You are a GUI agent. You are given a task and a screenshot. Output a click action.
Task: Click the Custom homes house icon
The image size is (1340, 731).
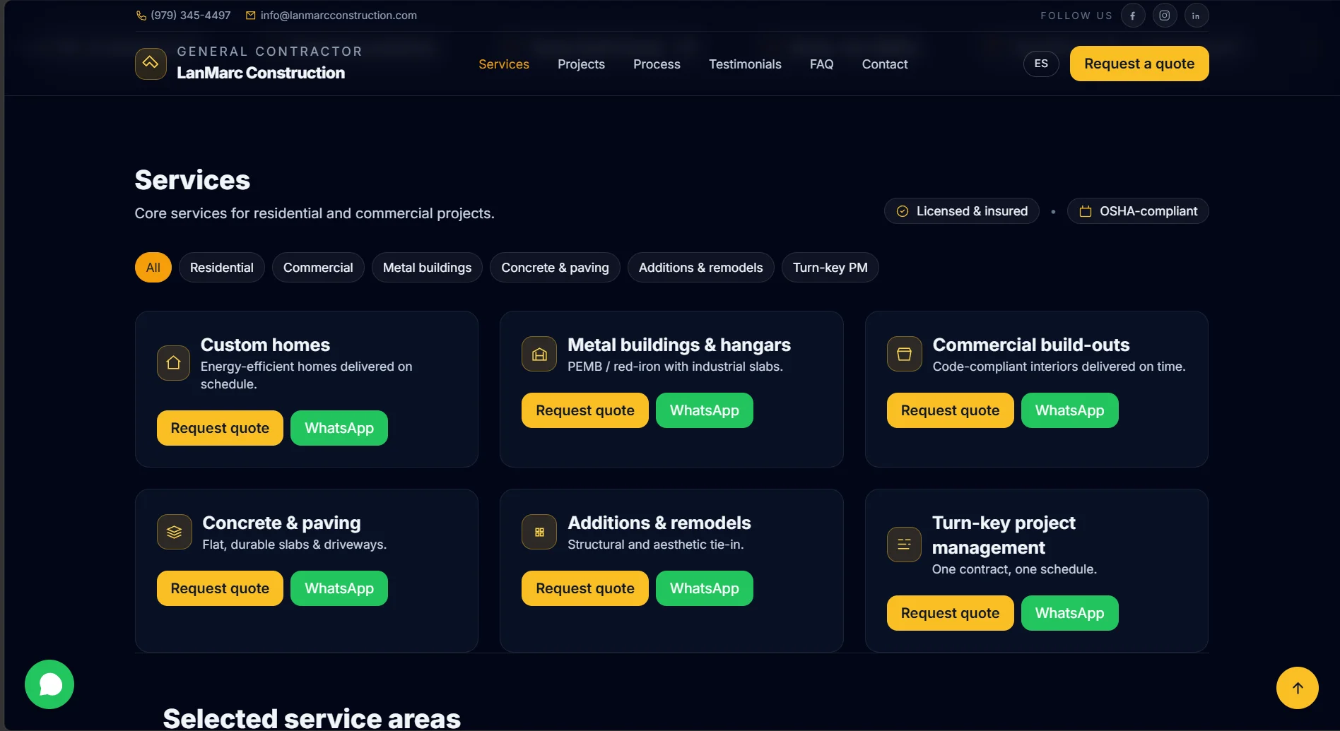point(173,363)
